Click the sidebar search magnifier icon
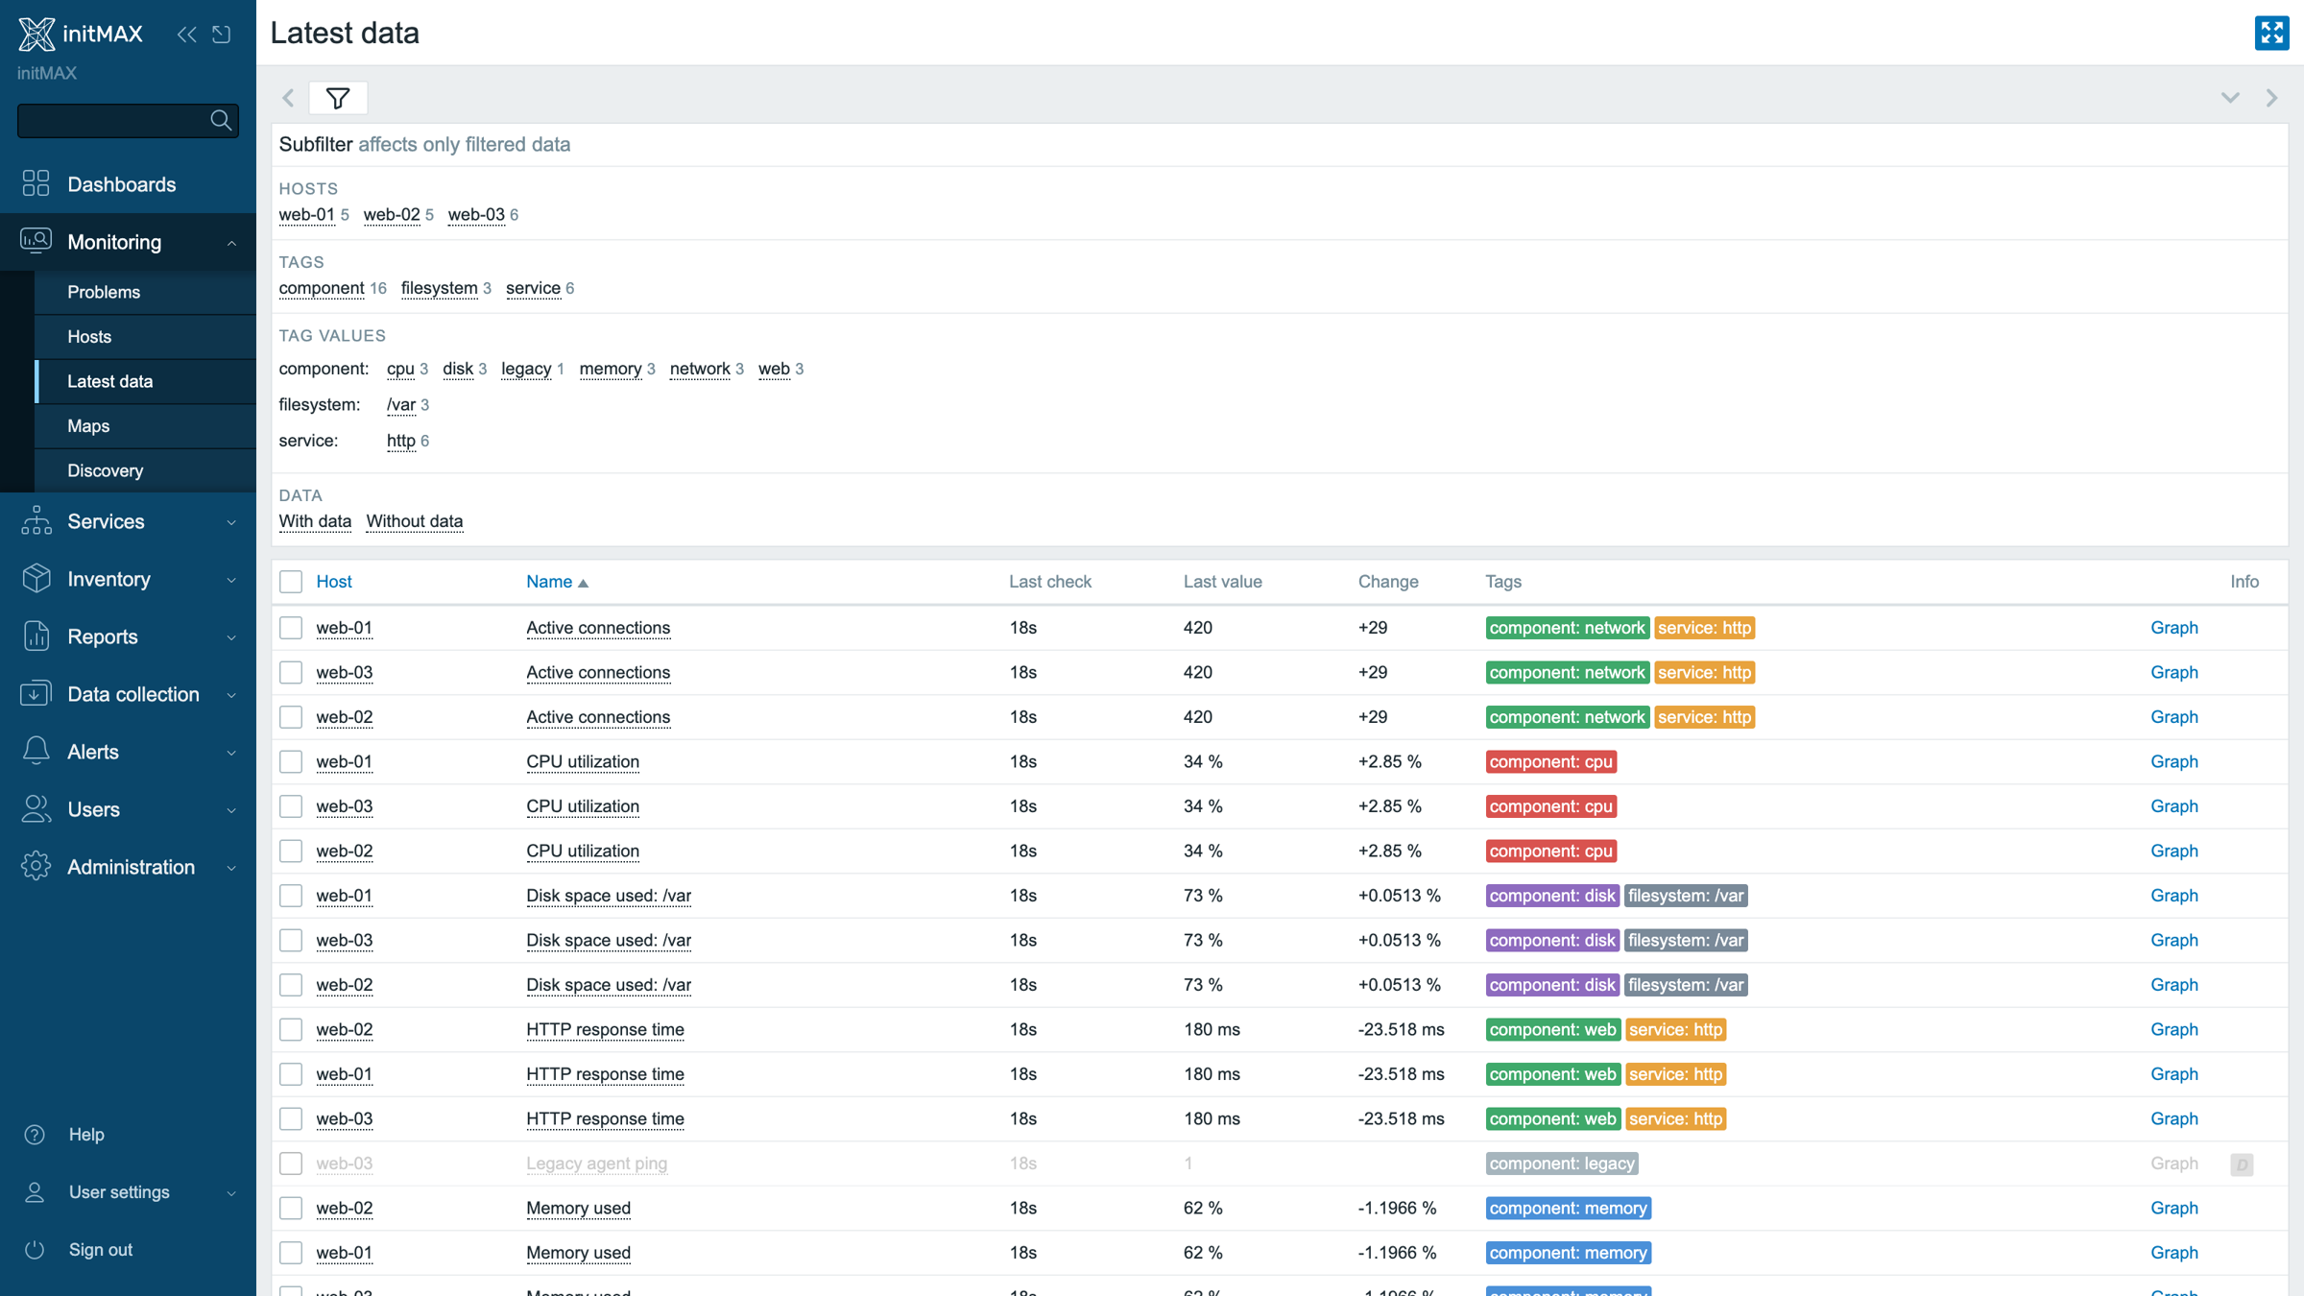 (x=221, y=120)
